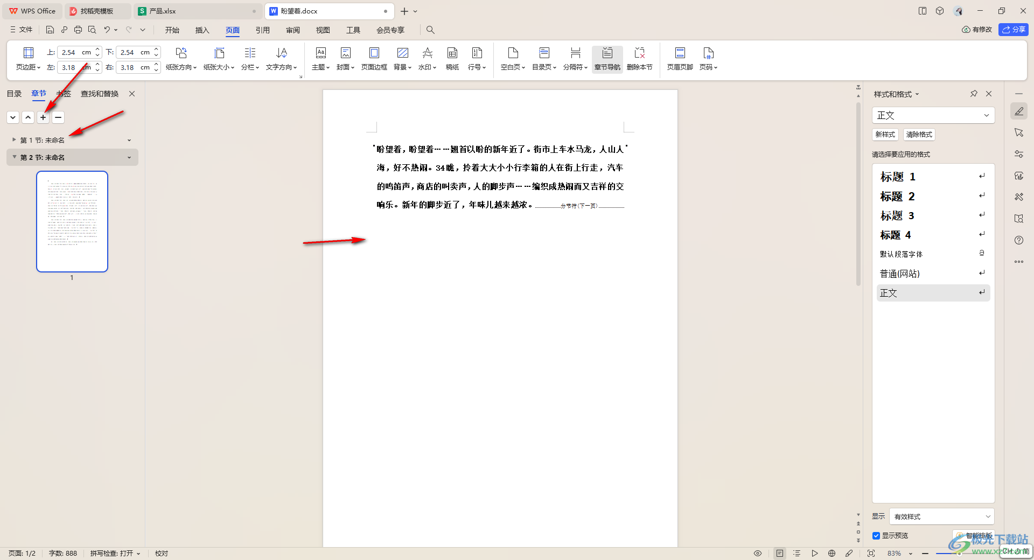Add a new section with plus button
Image resolution: width=1034 pixels, height=560 pixels.
[43, 117]
